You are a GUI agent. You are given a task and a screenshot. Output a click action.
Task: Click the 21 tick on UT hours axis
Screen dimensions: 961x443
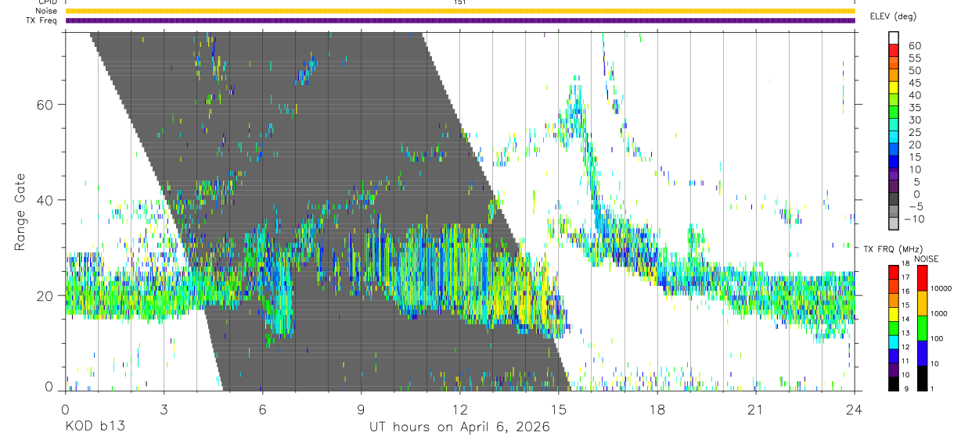coord(756,409)
